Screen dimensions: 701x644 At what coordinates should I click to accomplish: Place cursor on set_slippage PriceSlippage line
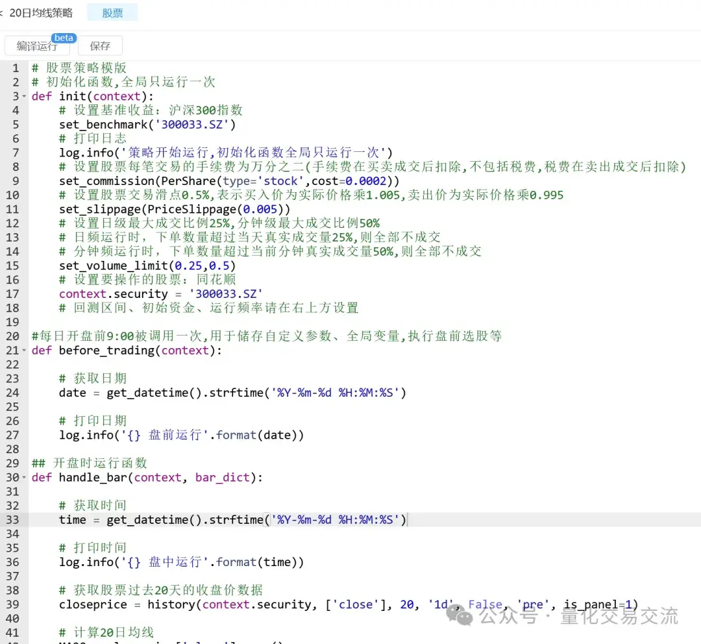coord(174,209)
